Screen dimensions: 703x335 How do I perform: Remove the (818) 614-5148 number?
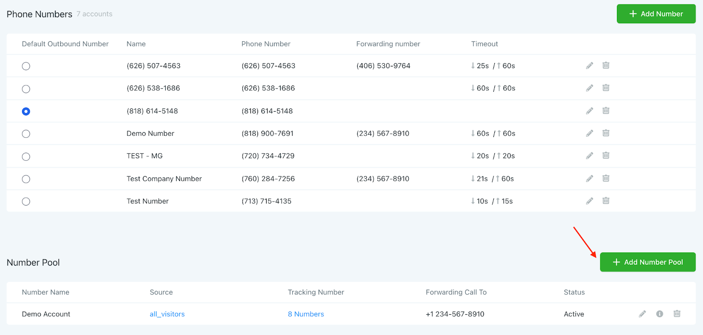pos(606,111)
